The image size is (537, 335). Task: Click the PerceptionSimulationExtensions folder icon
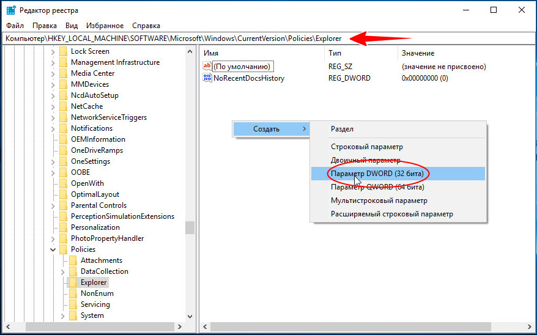coord(64,216)
